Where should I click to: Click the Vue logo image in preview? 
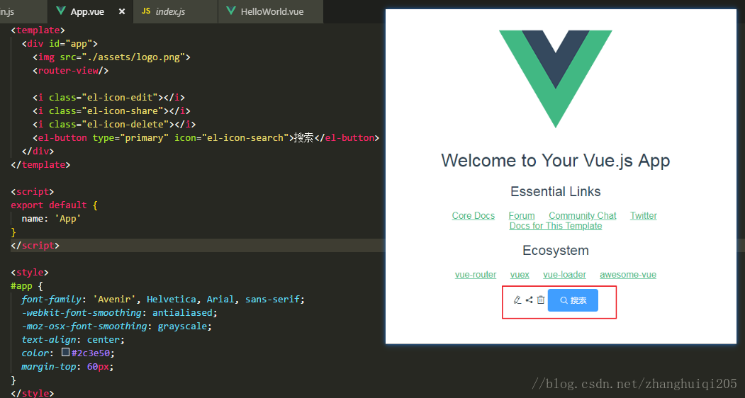coord(556,79)
